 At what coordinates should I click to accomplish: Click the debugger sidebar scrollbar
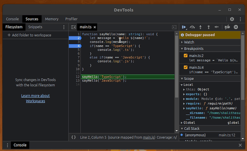tap(243, 68)
